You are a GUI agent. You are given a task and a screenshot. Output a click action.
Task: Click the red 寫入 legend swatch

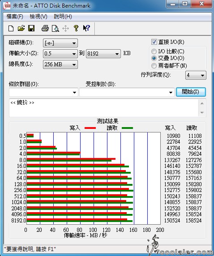[90, 128]
